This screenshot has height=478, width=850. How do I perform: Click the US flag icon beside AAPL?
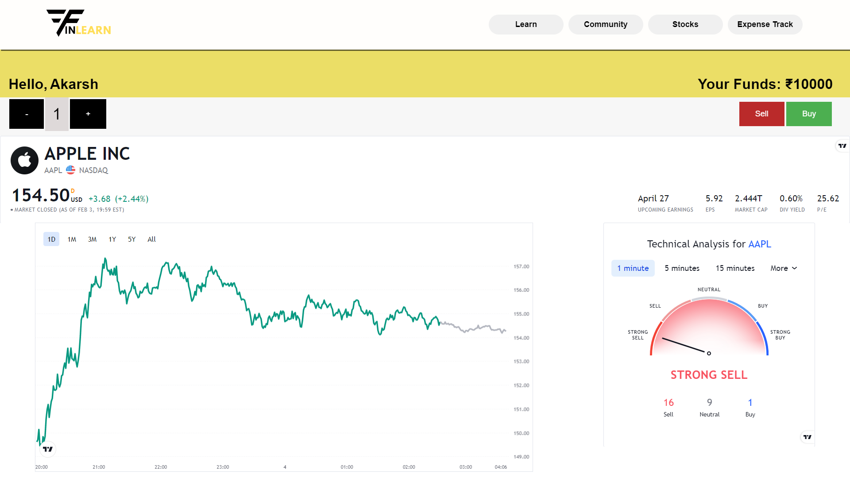[x=70, y=170]
